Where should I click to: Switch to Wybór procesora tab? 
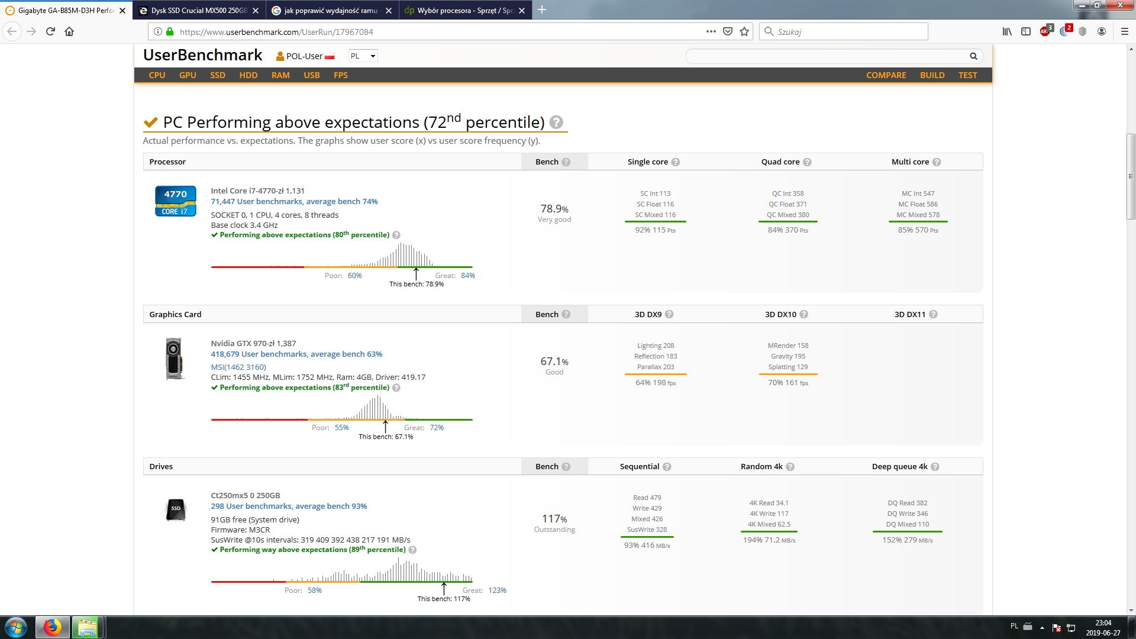(464, 11)
